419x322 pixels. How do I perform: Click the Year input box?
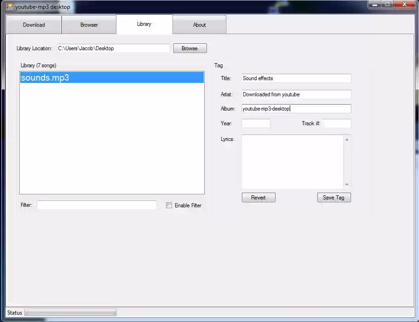(255, 123)
